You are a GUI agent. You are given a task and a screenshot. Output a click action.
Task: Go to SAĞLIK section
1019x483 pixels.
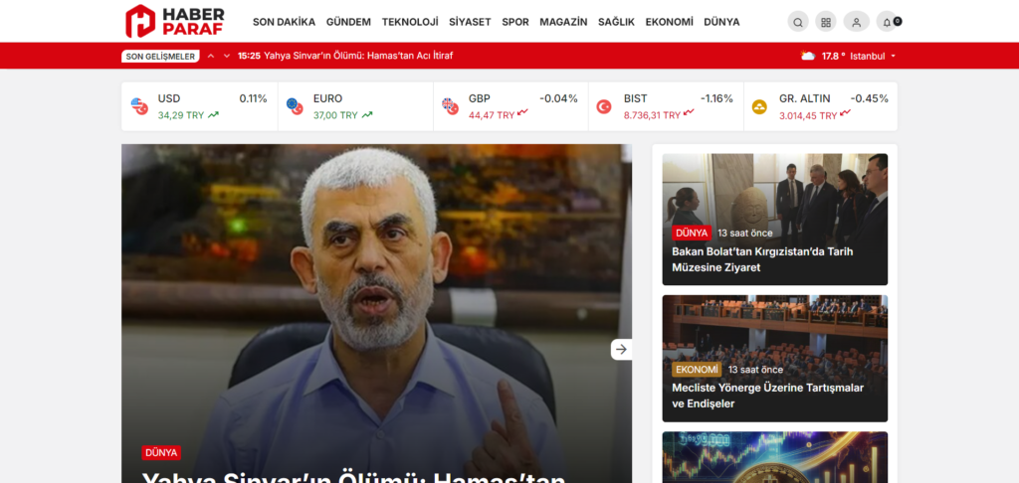[616, 22]
